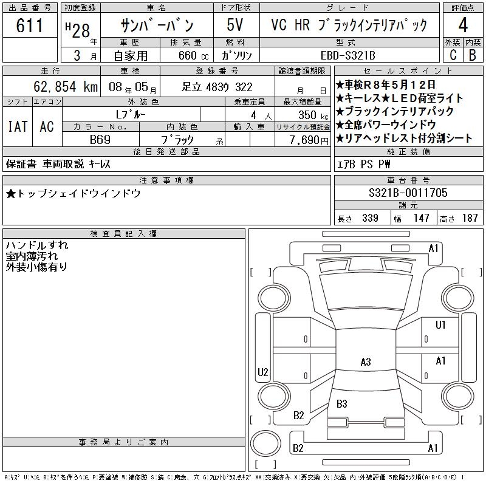
Task: Click seating capacity 4 人
Action: (261, 115)
